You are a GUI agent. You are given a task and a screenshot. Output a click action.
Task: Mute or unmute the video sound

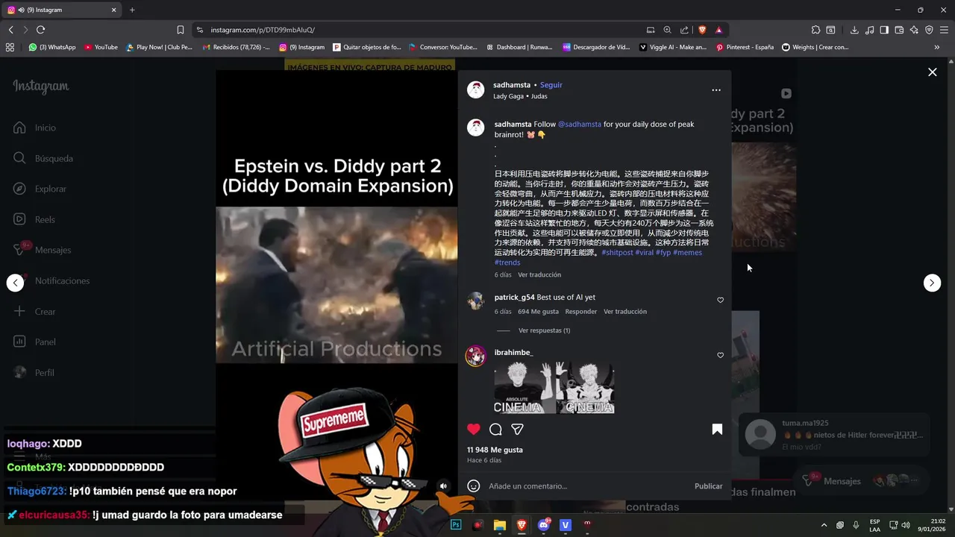click(443, 486)
